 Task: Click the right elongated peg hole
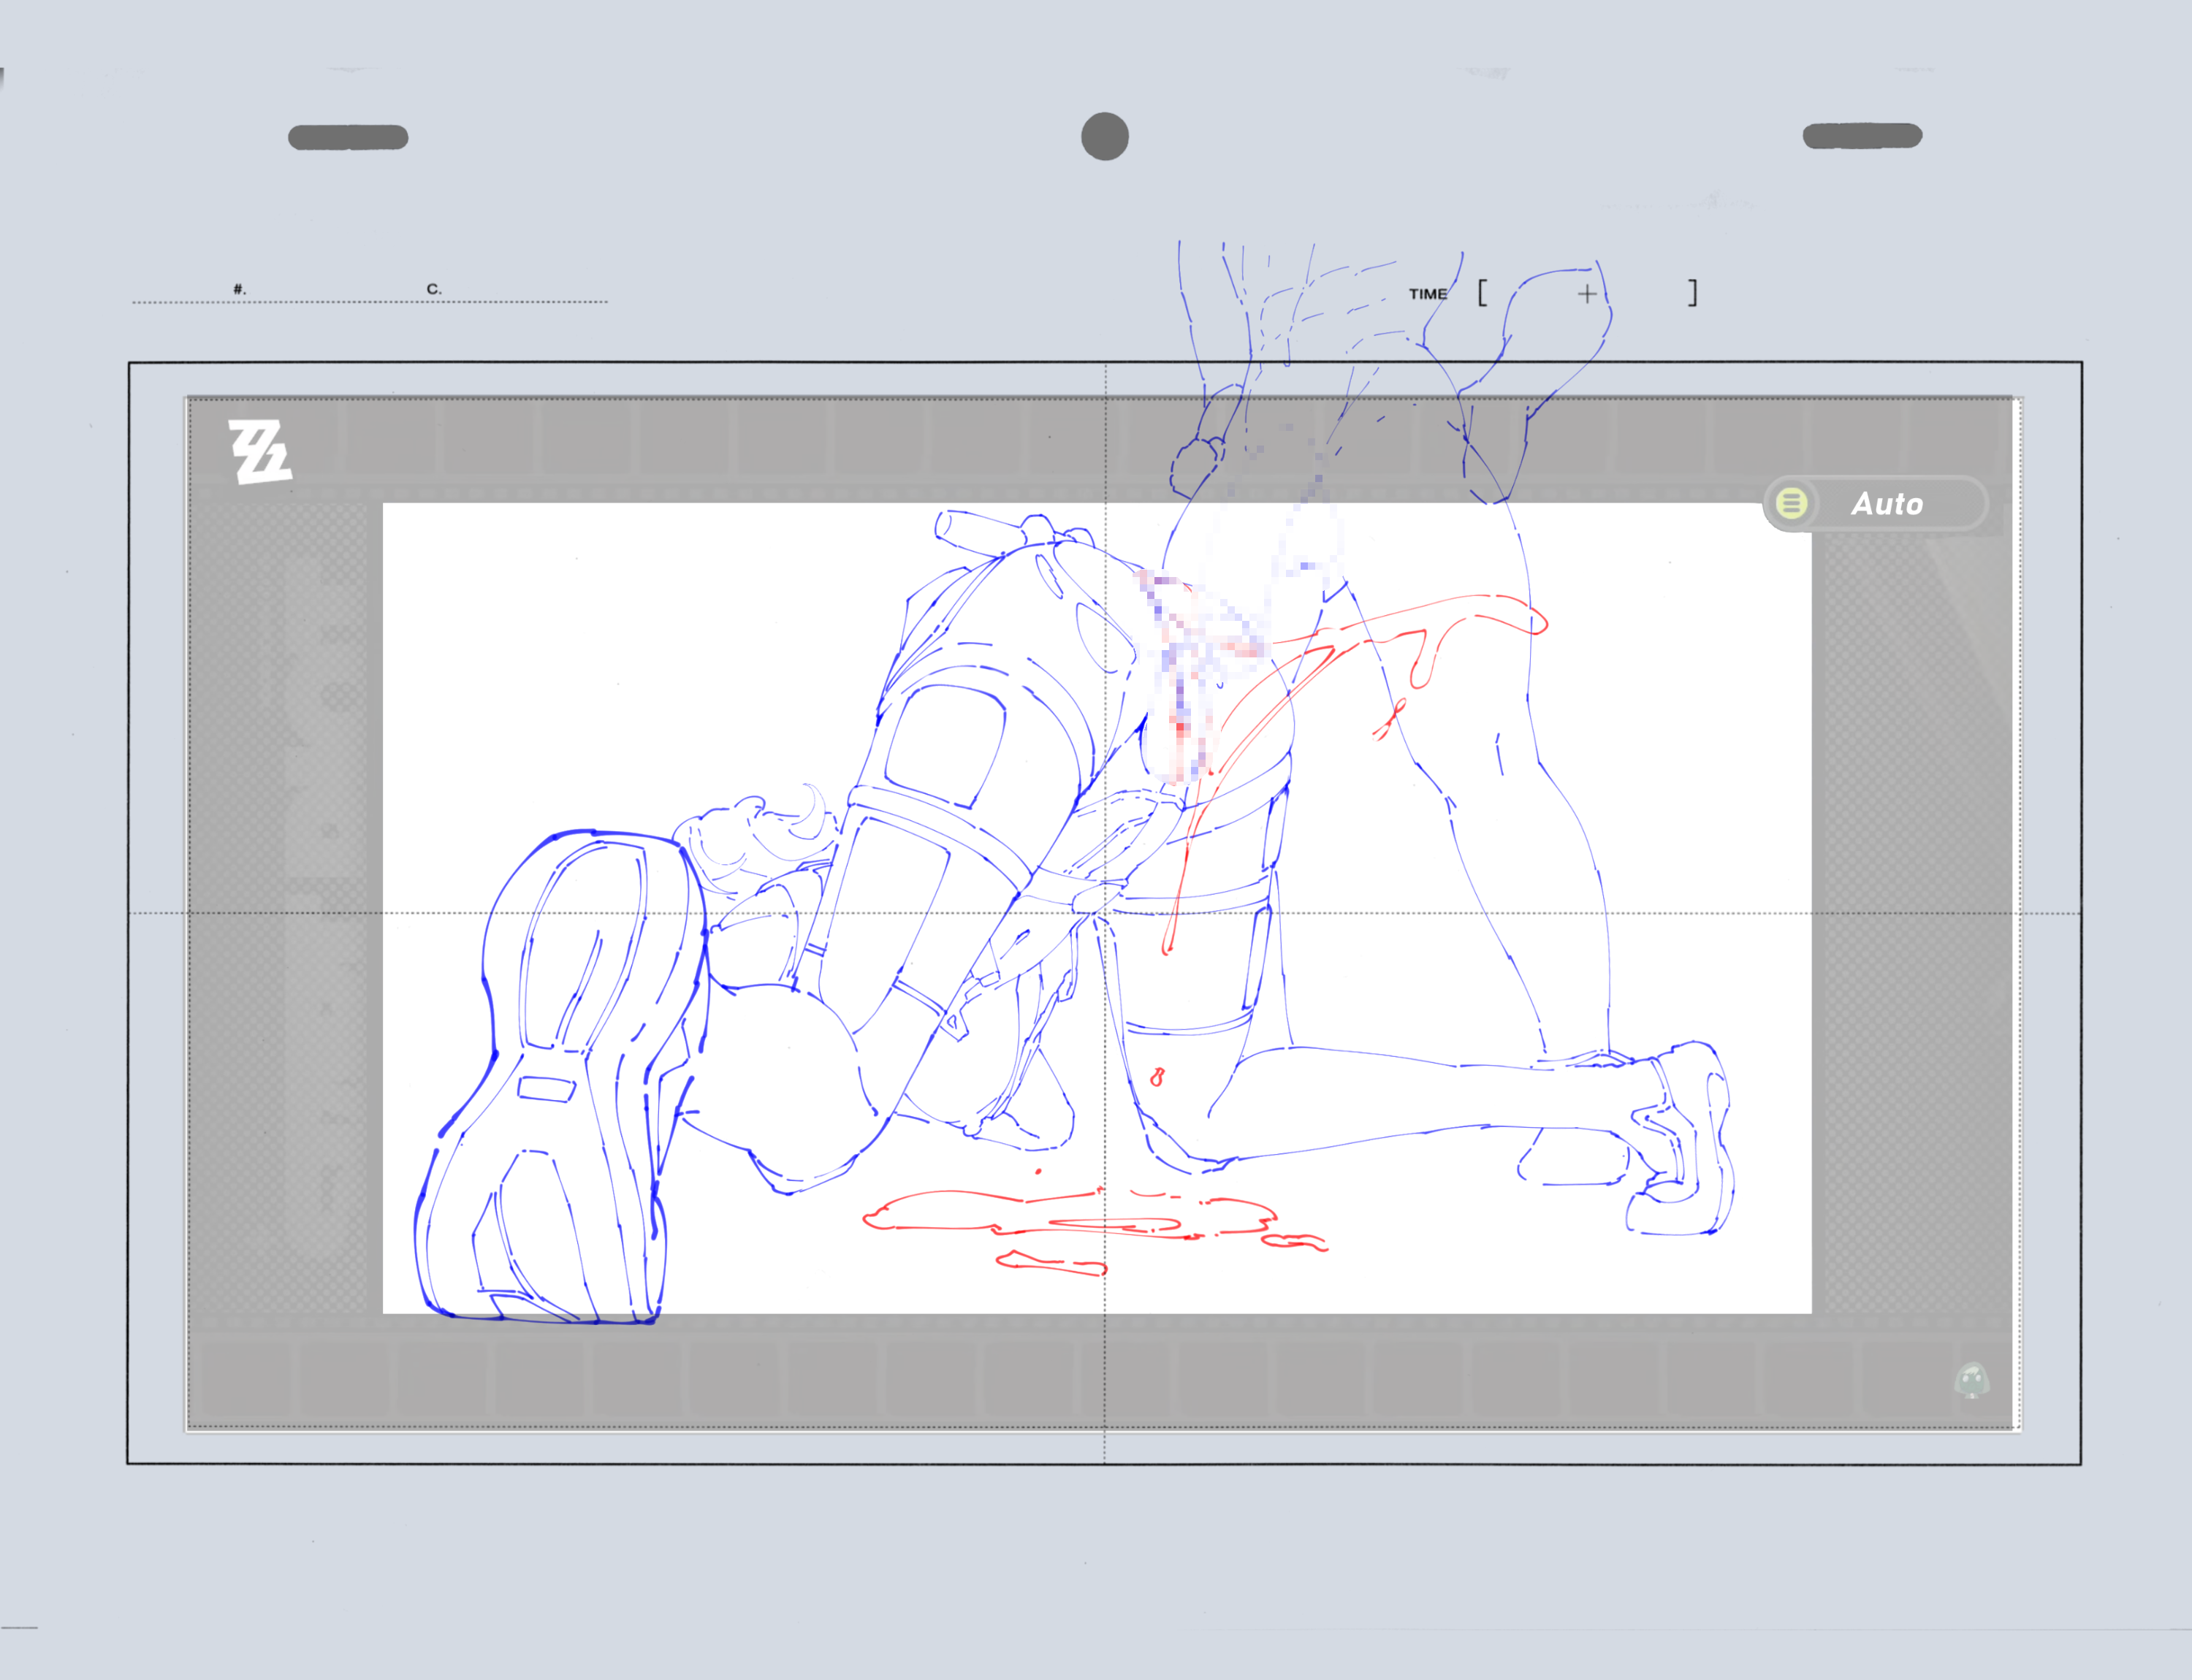pos(1862,136)
